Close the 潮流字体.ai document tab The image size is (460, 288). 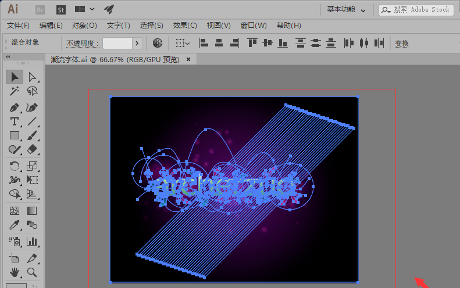coord(188,59)
